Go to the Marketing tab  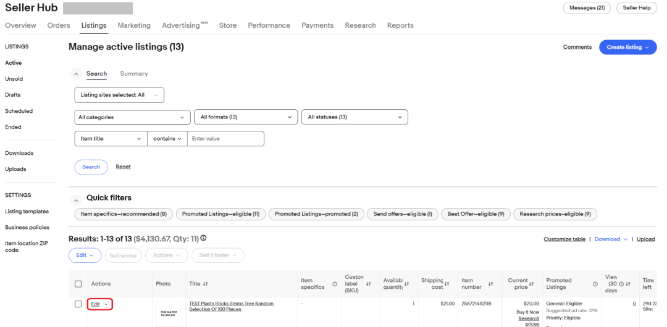pyautogui.click(x=134, y=25)
